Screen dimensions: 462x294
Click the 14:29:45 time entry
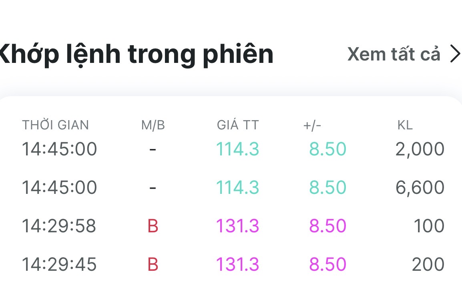tap(59, 264)
